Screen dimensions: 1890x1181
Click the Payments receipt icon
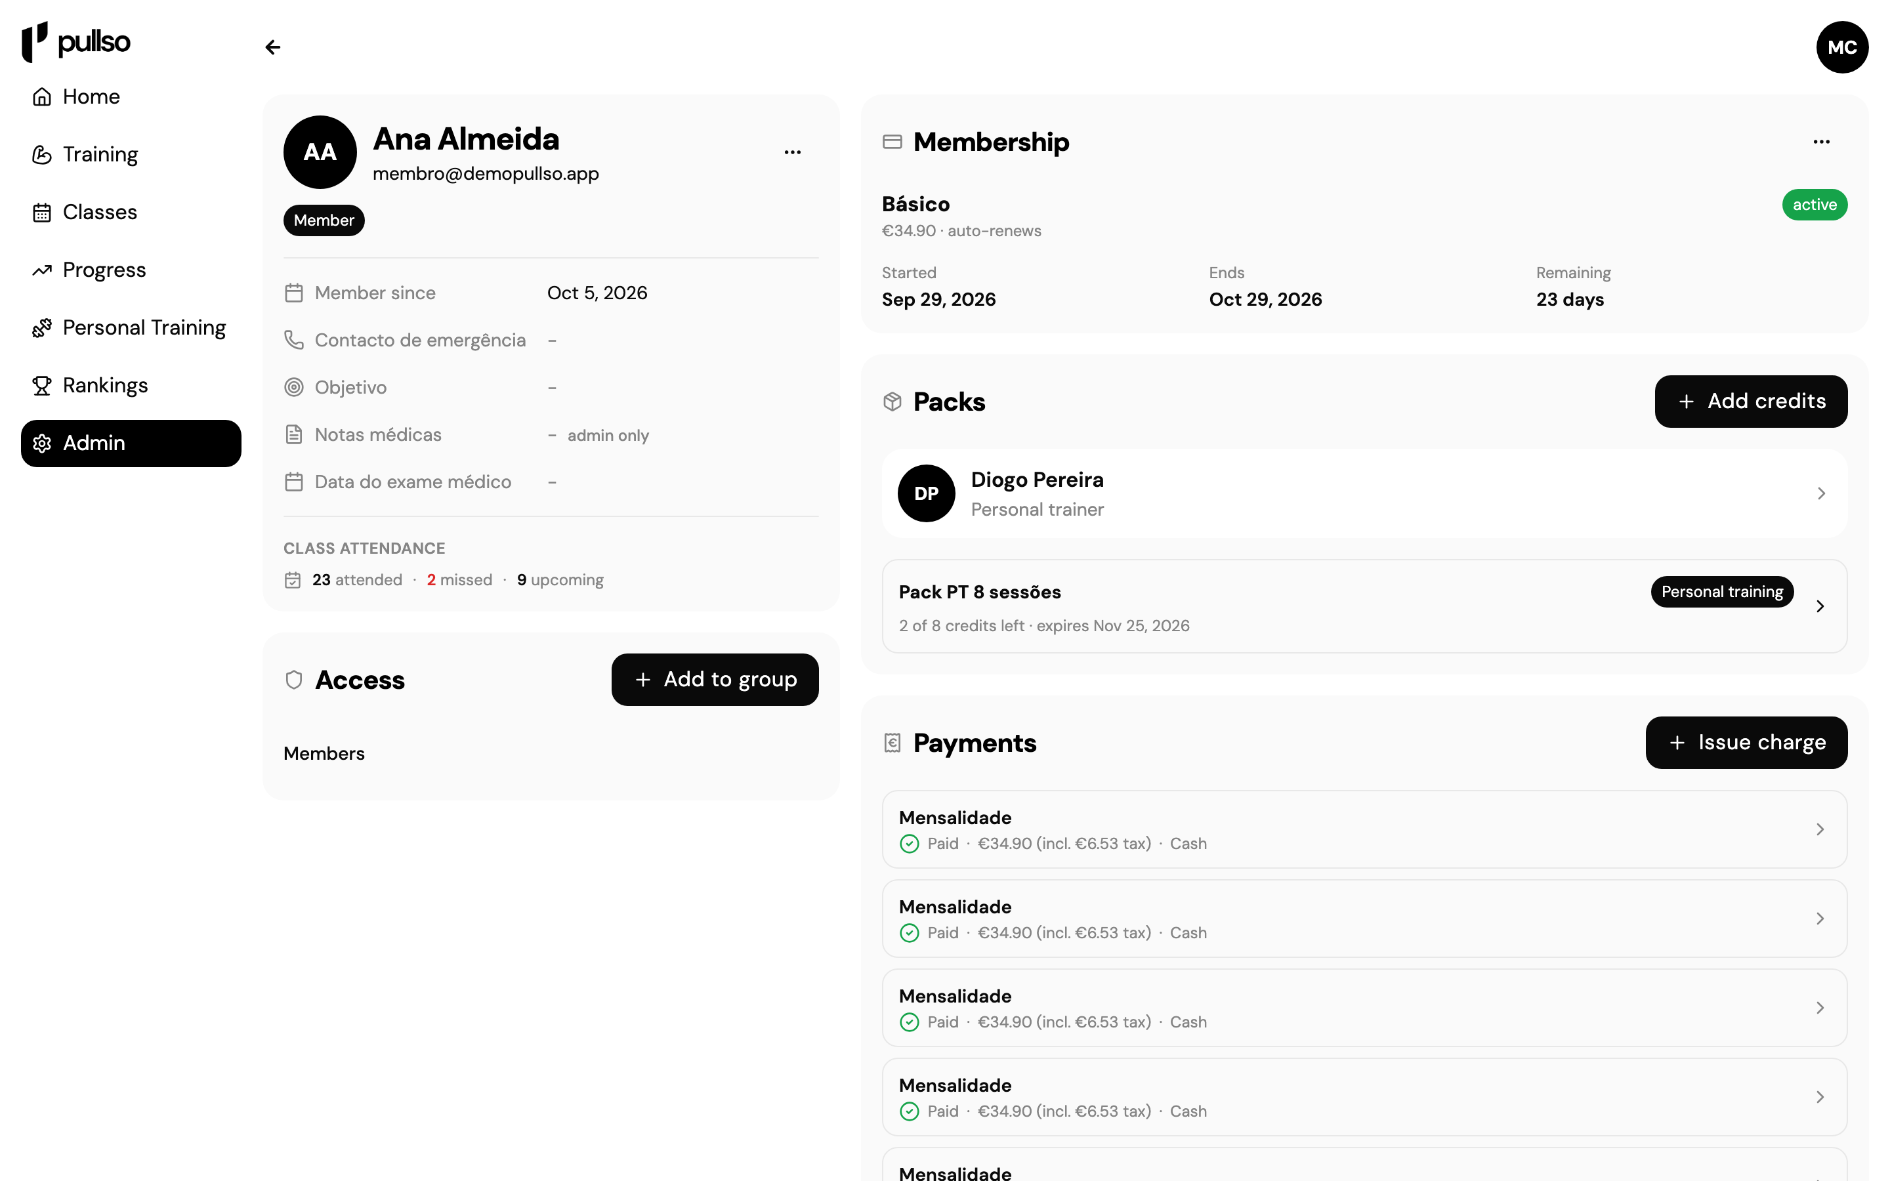[892, 743]
